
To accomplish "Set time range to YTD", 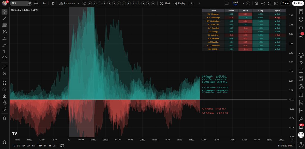I will [x=39, y=146].
